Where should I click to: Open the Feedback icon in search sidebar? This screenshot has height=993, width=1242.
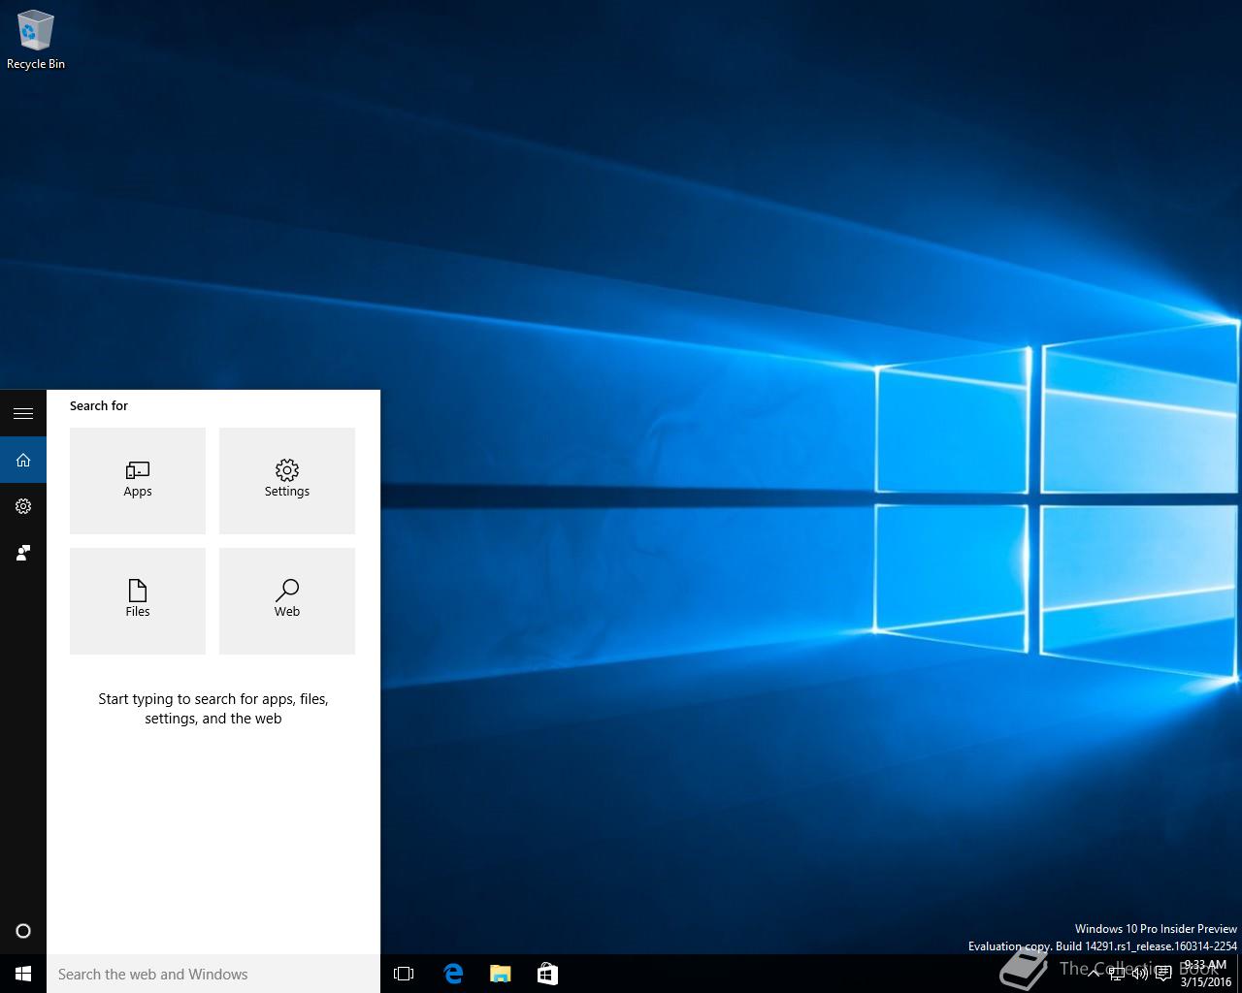[x=23, y=553]
